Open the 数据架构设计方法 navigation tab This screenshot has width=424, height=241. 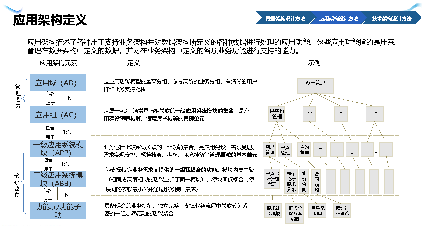(x=285, y=19)
